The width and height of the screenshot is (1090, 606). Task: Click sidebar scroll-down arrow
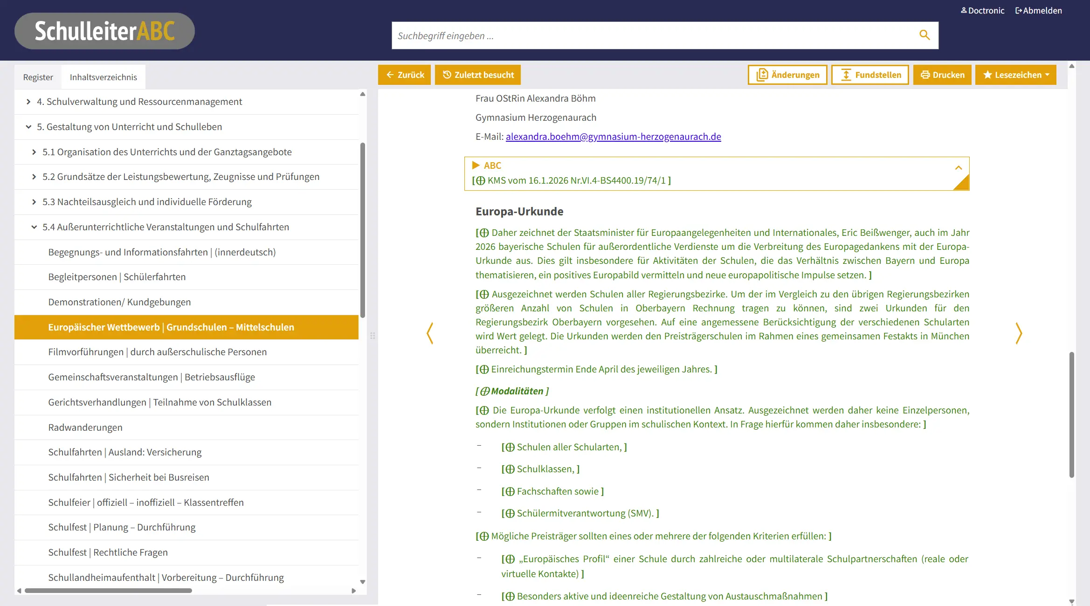pos(363,582)
